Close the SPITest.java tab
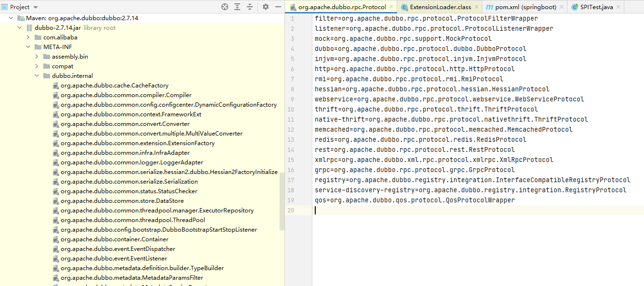The image size is (644, 286). (x=618, y=7)
